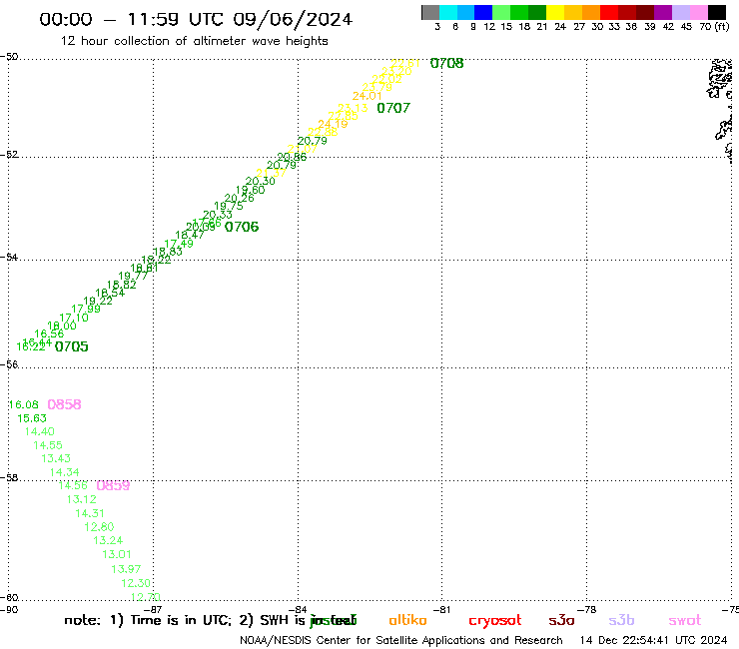Viewport: 739px width, 649px height.
Task: Click the wave height value '17.49'
Action: 179,244
